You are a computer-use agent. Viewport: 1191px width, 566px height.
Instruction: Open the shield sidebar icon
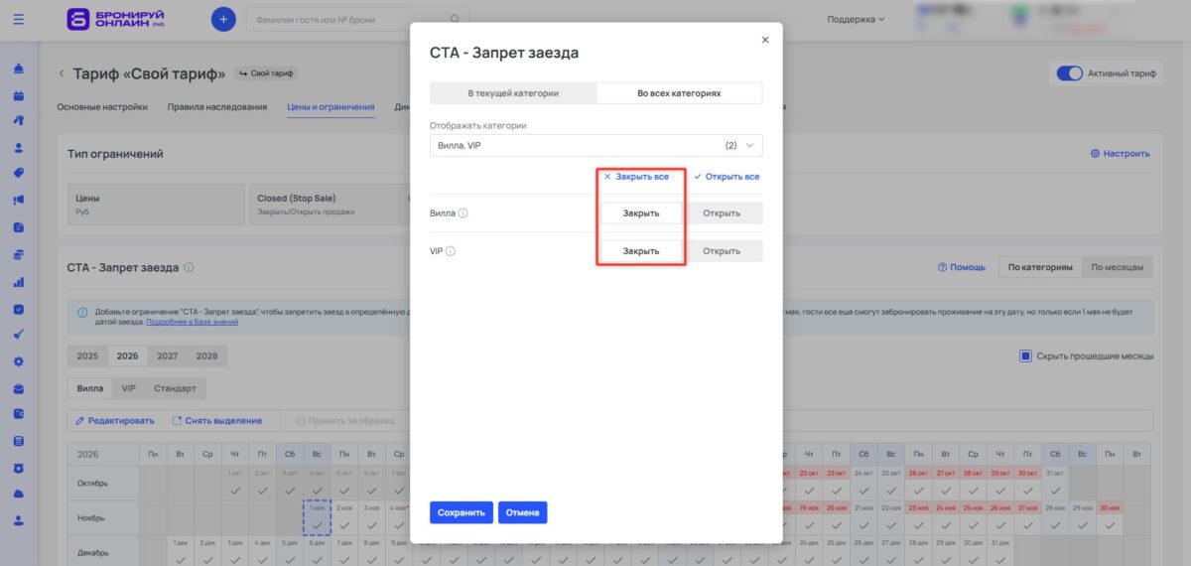click(19, 467)
